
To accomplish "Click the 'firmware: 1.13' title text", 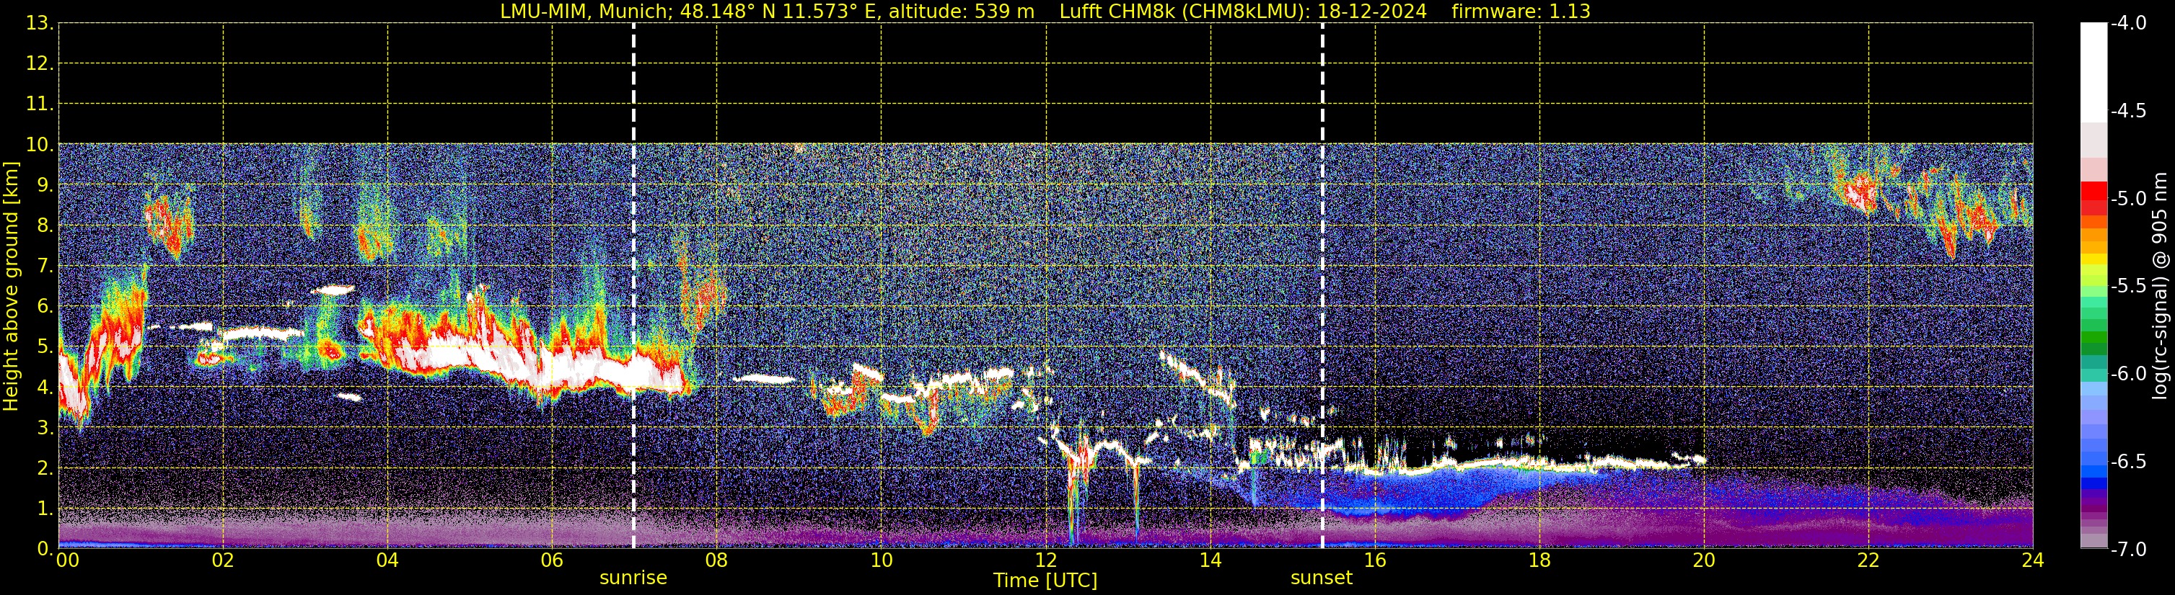I will point(1521,12).
